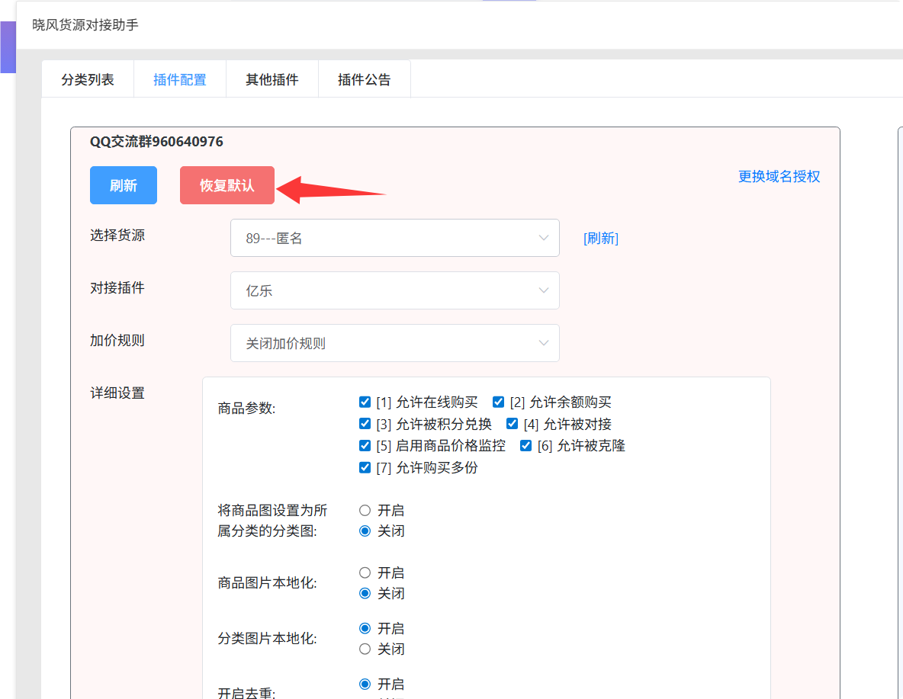Click the red 恢复默认 button
This screenshot has height=699, width=903.
coord(227,185)
